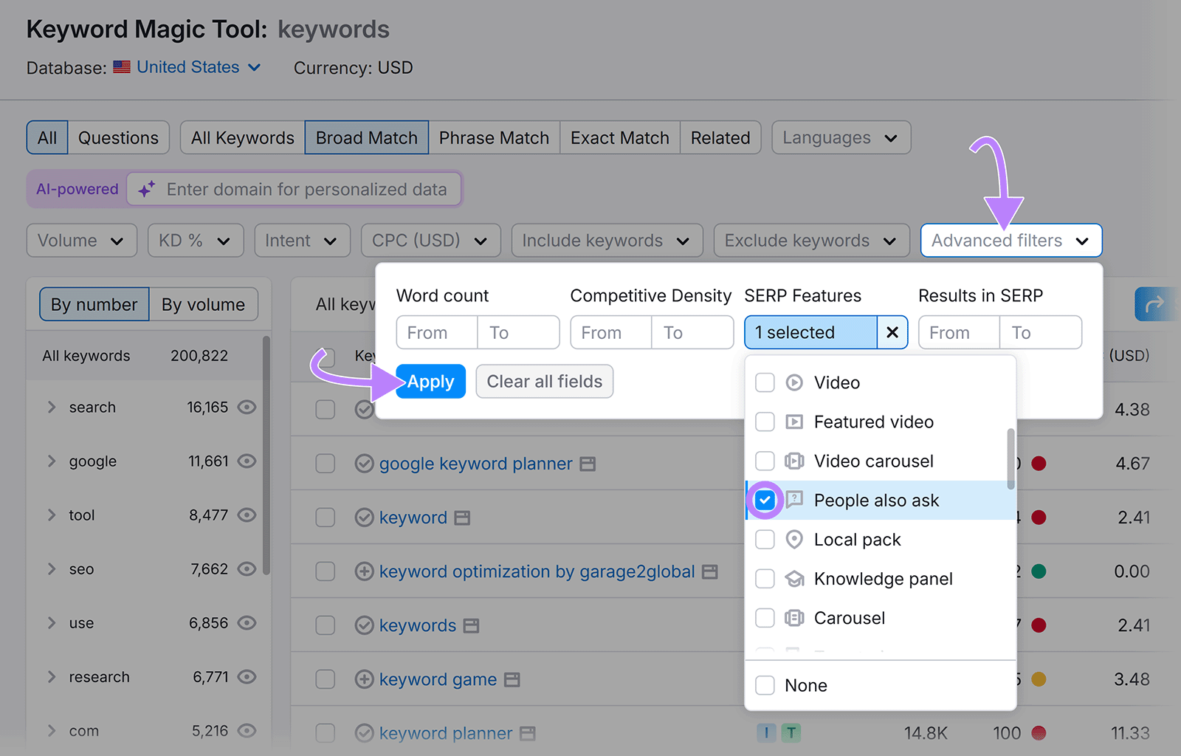1181x756 pixels.
Task: Click the US flag icon next to Database
Action: pos(121,66)
